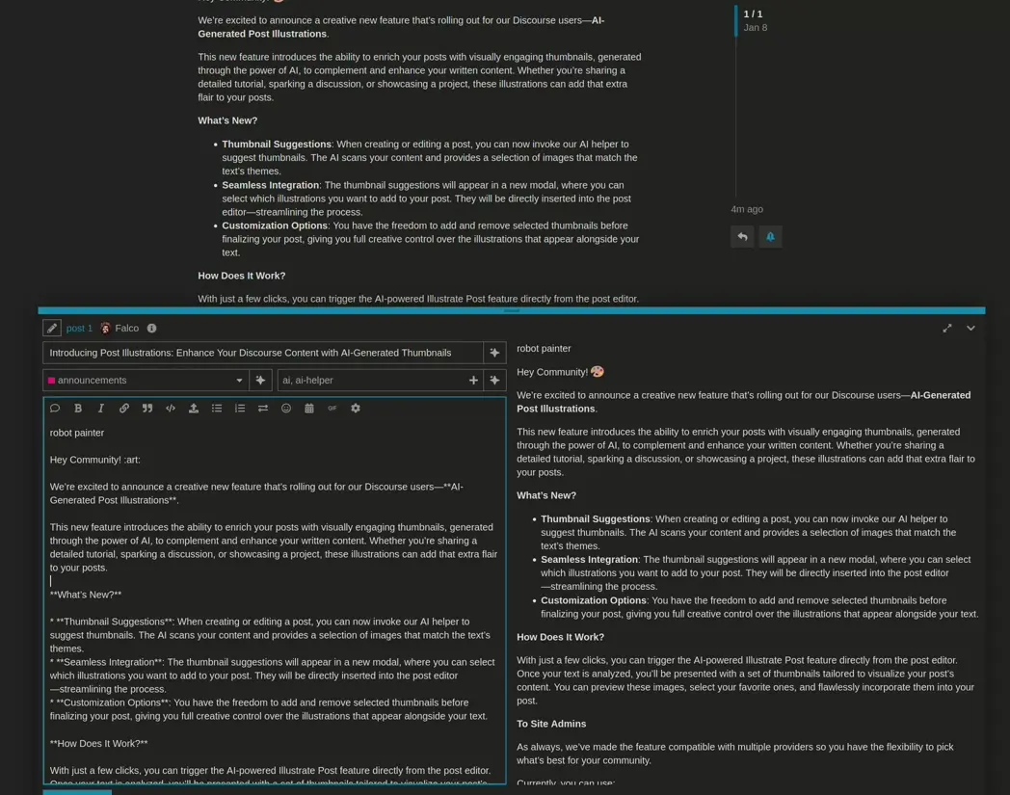Click the AI title suggestion sparkle button
1010x795 pixels.
pyautogui.click(x=494, y=353)
